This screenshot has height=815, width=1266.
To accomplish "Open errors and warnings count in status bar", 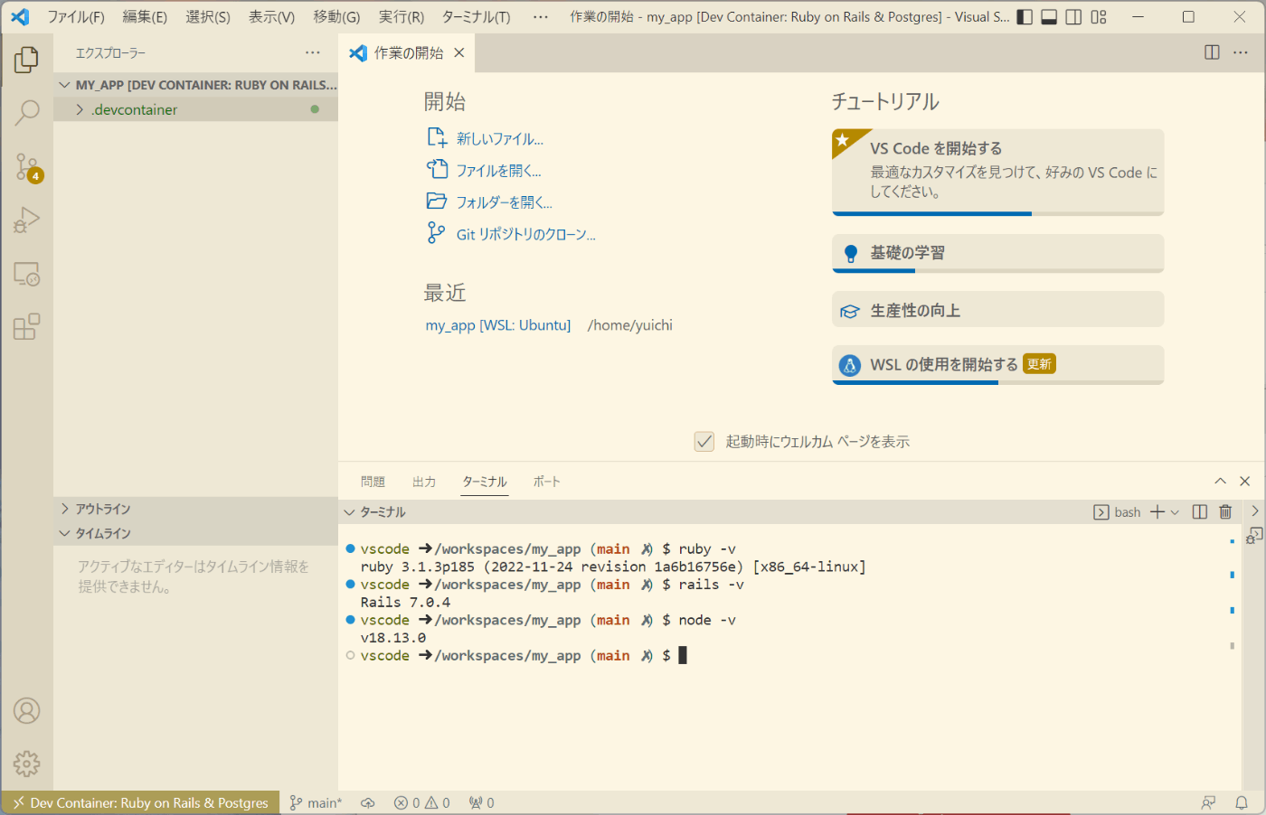I will point(422,802).
